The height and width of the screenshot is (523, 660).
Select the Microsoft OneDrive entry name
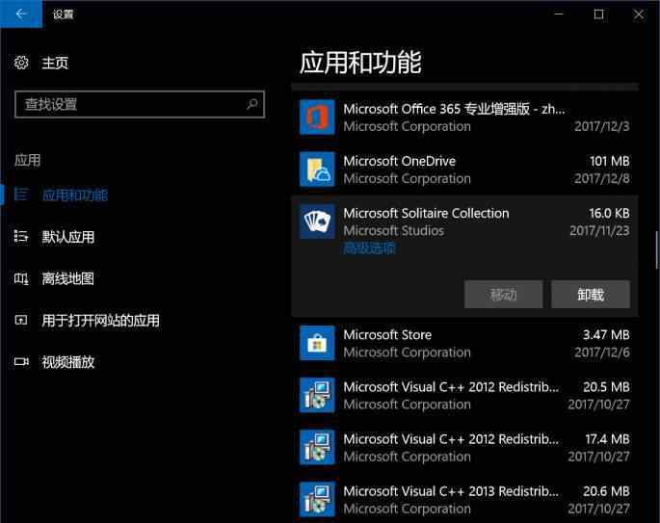[x=399, y=161]
